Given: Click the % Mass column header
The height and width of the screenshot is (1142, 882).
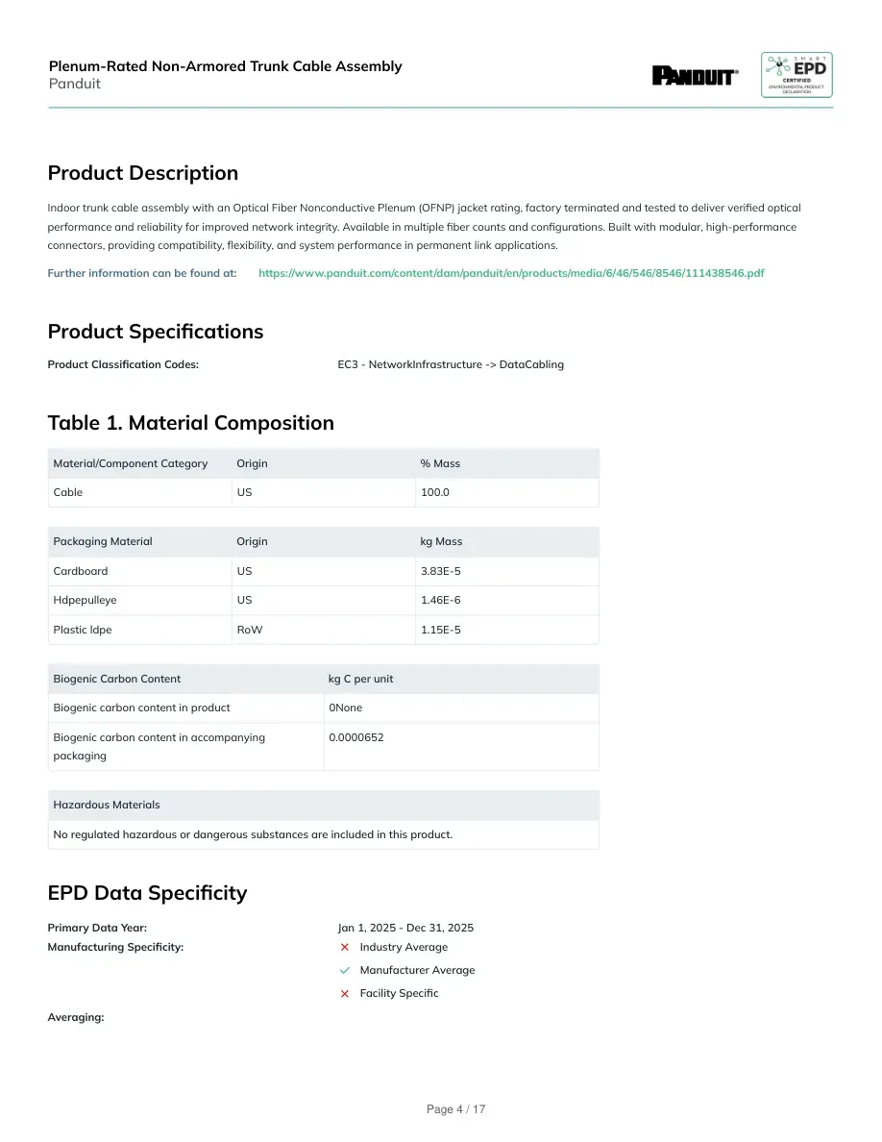Looking at the screenshot, I should pos(440,463).
